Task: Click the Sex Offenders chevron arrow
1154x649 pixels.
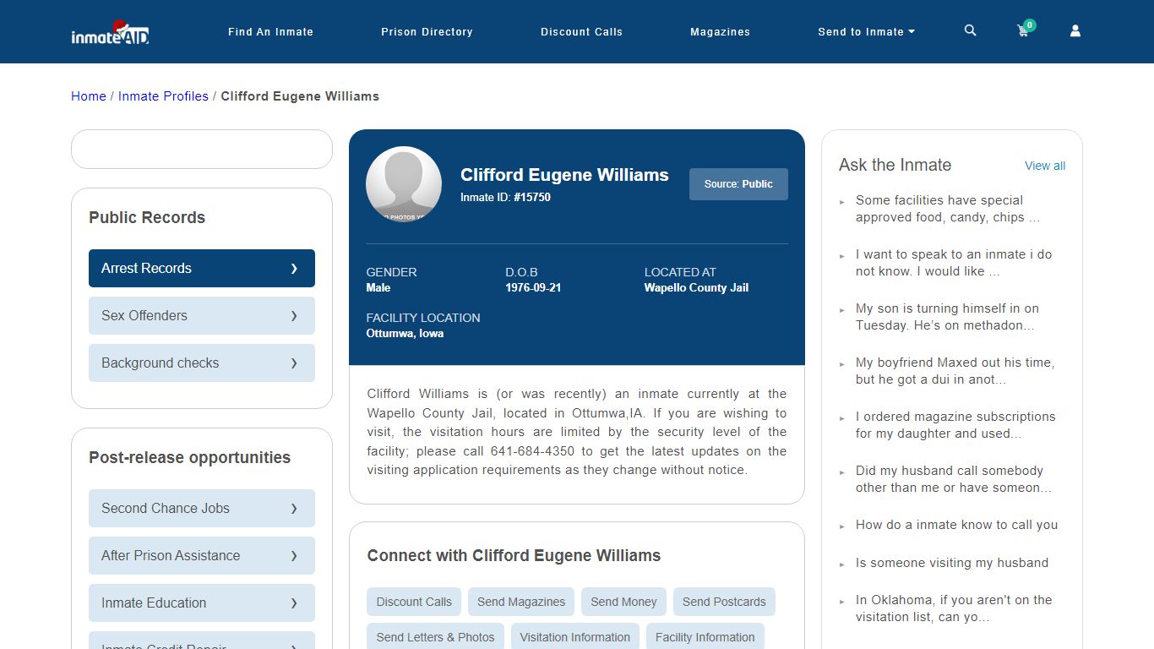Action: [294, 315]
